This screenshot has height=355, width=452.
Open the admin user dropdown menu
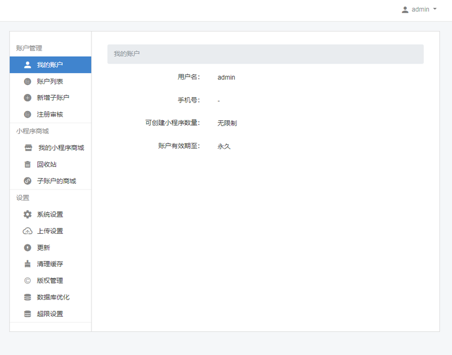click(419, 9)
